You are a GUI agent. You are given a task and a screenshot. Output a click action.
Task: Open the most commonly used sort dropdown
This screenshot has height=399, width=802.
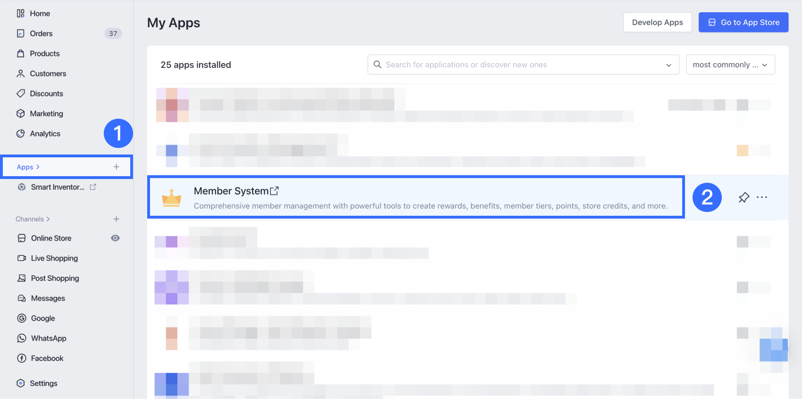[730, 65]
